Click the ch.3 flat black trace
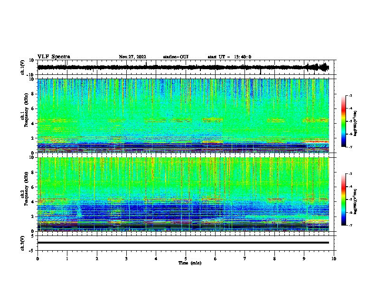The width and height of the screenshot is (376, 290). pyautogui.click(x=183, y=243)
